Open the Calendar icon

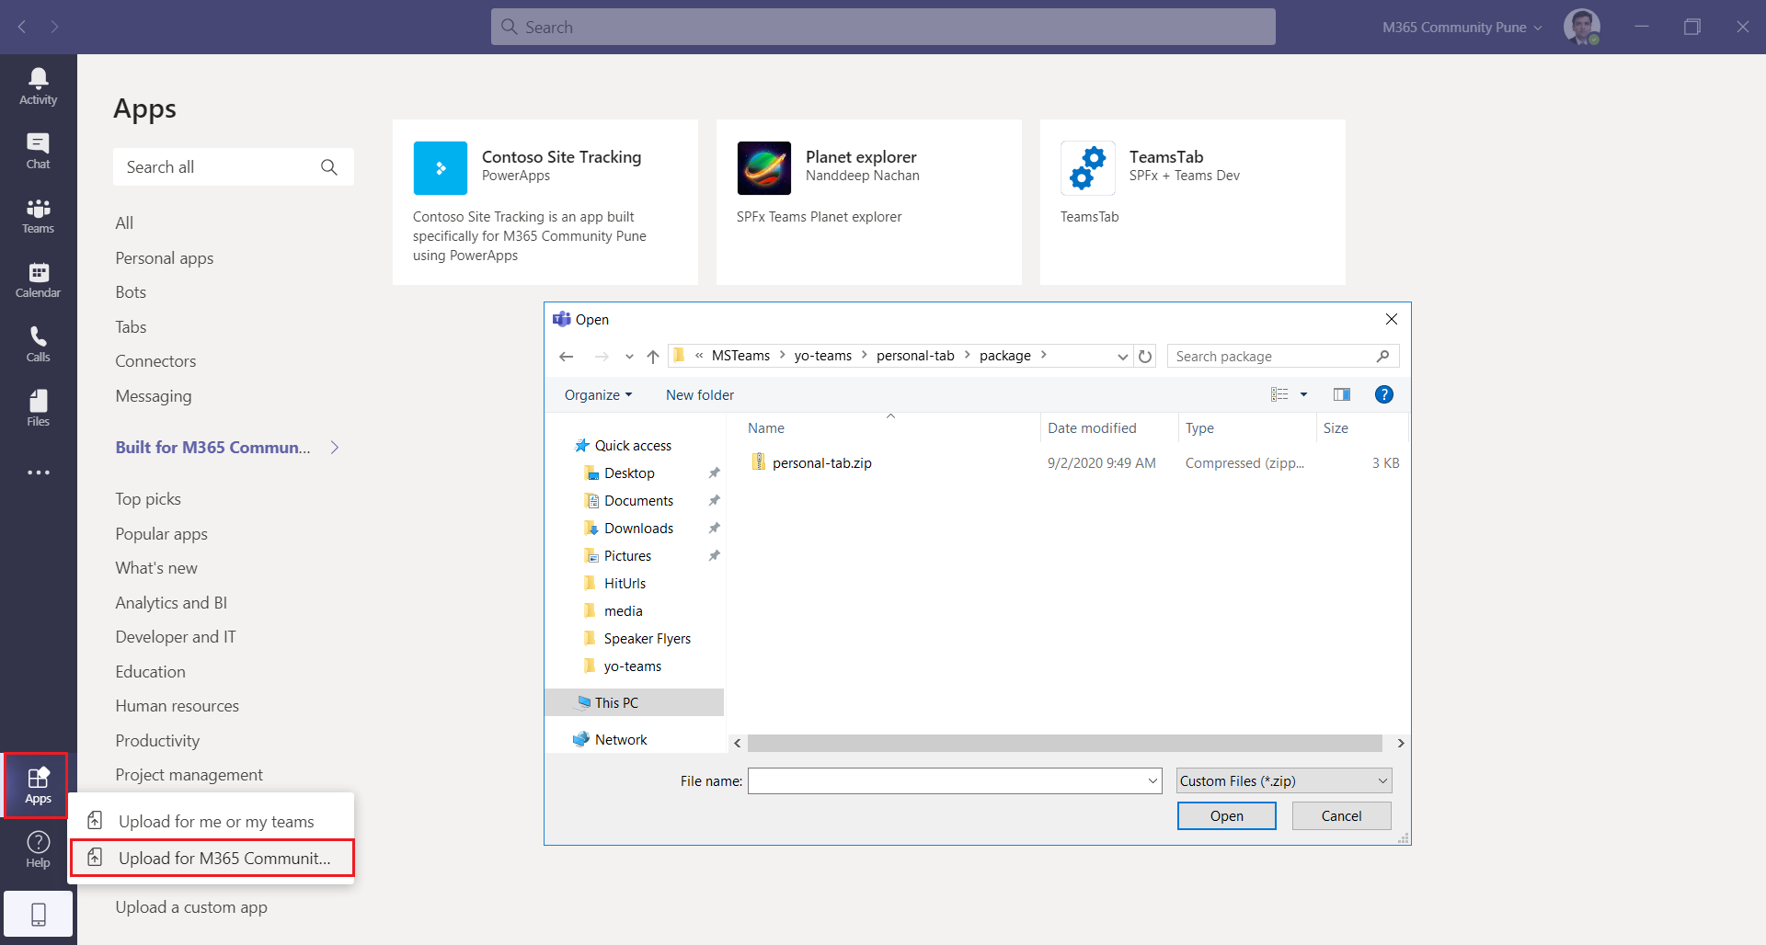(x=38, y=279)
